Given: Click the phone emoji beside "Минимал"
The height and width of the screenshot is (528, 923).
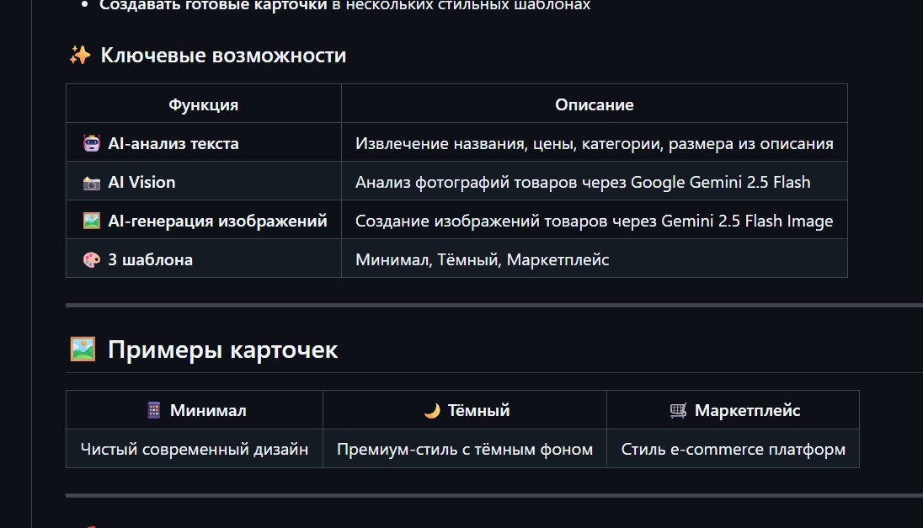Looking at the screenshot, I should pos(153,410).
